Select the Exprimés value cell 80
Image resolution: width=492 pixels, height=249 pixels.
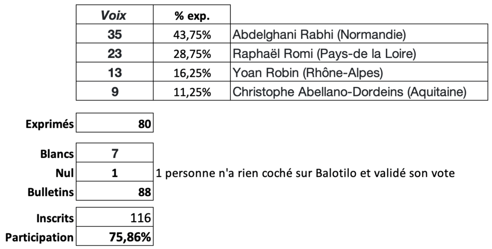click(x=114, y=122)
